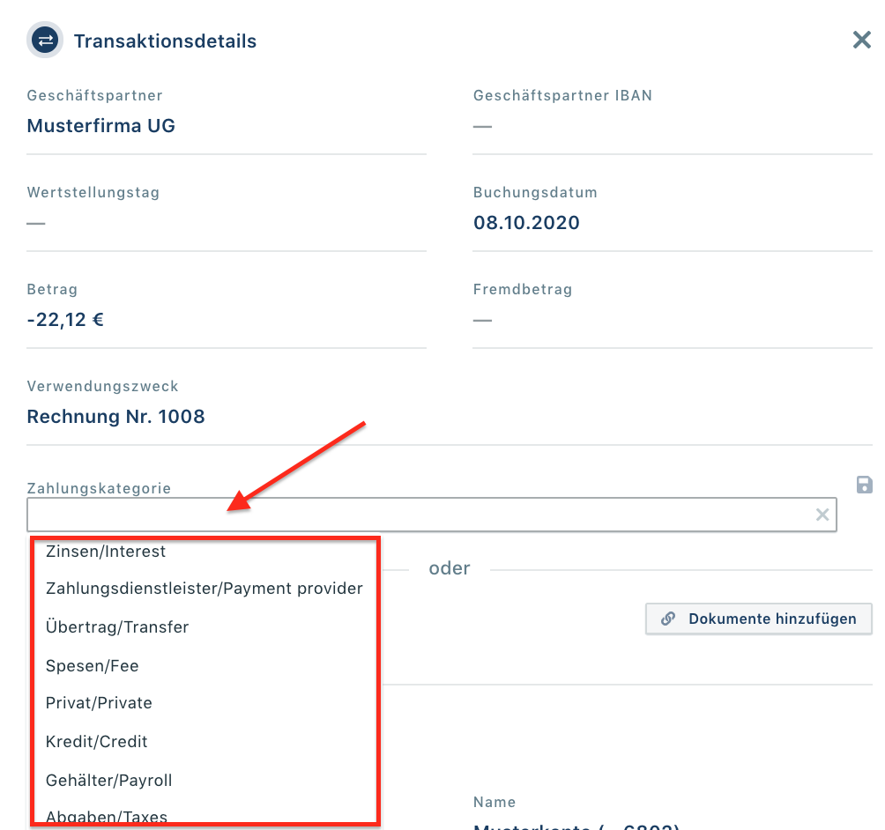Image resolution: width=885 pixels, height=830 pixels.
Task: Open the Dokumente hinzufügen dialog
Action: coord(758,619)
